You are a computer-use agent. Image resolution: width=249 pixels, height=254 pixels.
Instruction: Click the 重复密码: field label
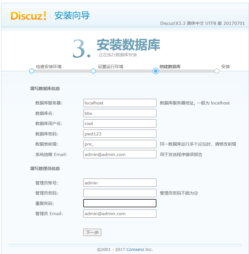(45, 204)
